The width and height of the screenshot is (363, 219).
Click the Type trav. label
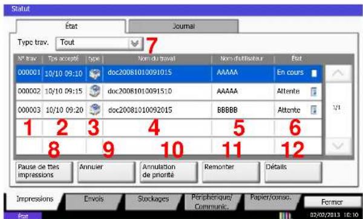click(33, 42)
